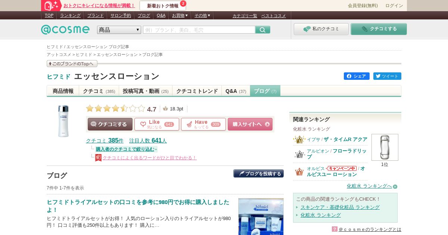The height and width of the screenshot is (235, 448).
Task: Click the search keyword input field
Action: (x=199, y=30)
